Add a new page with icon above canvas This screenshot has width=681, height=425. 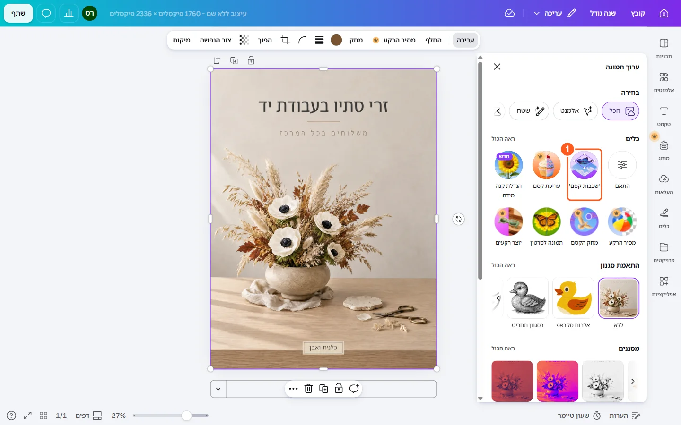point(217,60)
